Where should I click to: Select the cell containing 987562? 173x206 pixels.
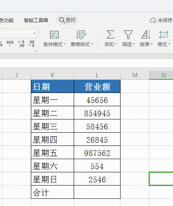tap(97, 152)
